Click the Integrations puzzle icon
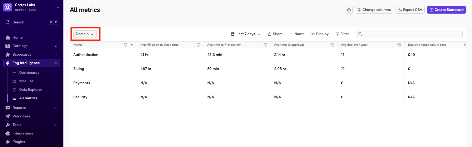Screen dimensions: 472x147 8,133
